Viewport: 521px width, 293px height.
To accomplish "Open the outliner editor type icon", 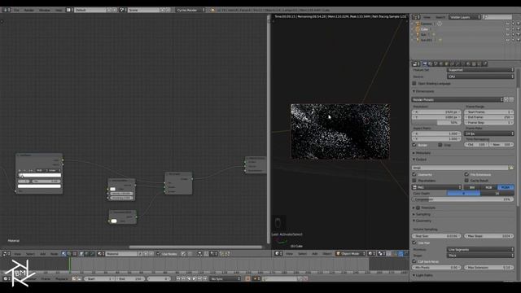I will pos(416,17).
